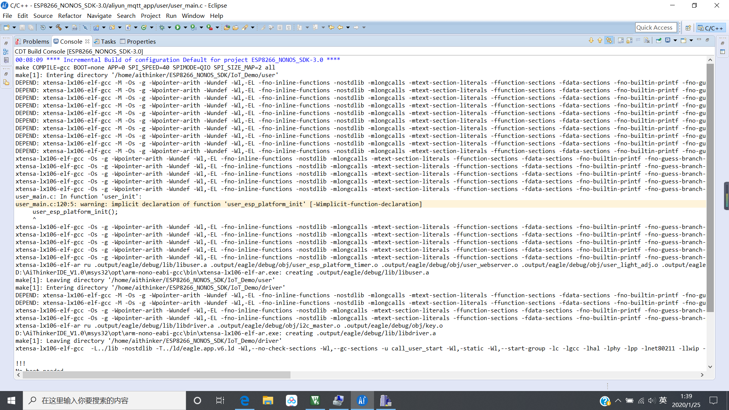Close the Console tab

click(x=87, y=41)
